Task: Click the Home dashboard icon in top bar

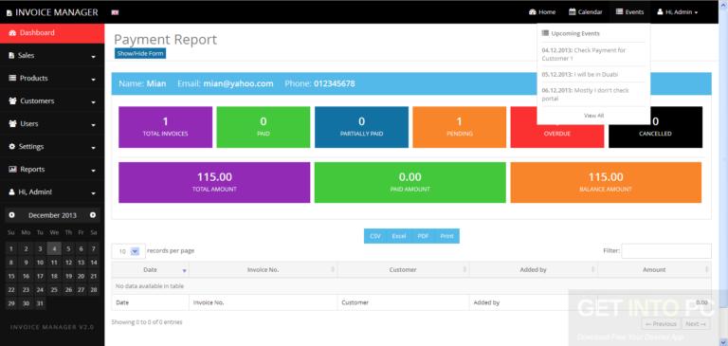Action: [x=533, y=12]
